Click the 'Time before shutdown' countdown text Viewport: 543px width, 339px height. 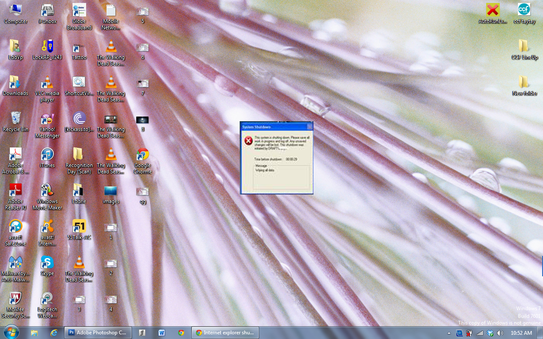(x=276, y=159)
